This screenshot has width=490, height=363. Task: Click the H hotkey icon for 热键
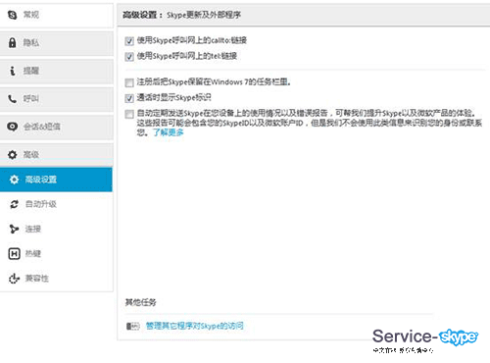(x=14, y=254)
